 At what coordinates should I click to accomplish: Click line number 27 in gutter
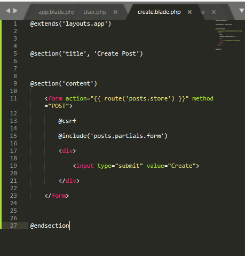pyautogui.click(x=13, y=226)
